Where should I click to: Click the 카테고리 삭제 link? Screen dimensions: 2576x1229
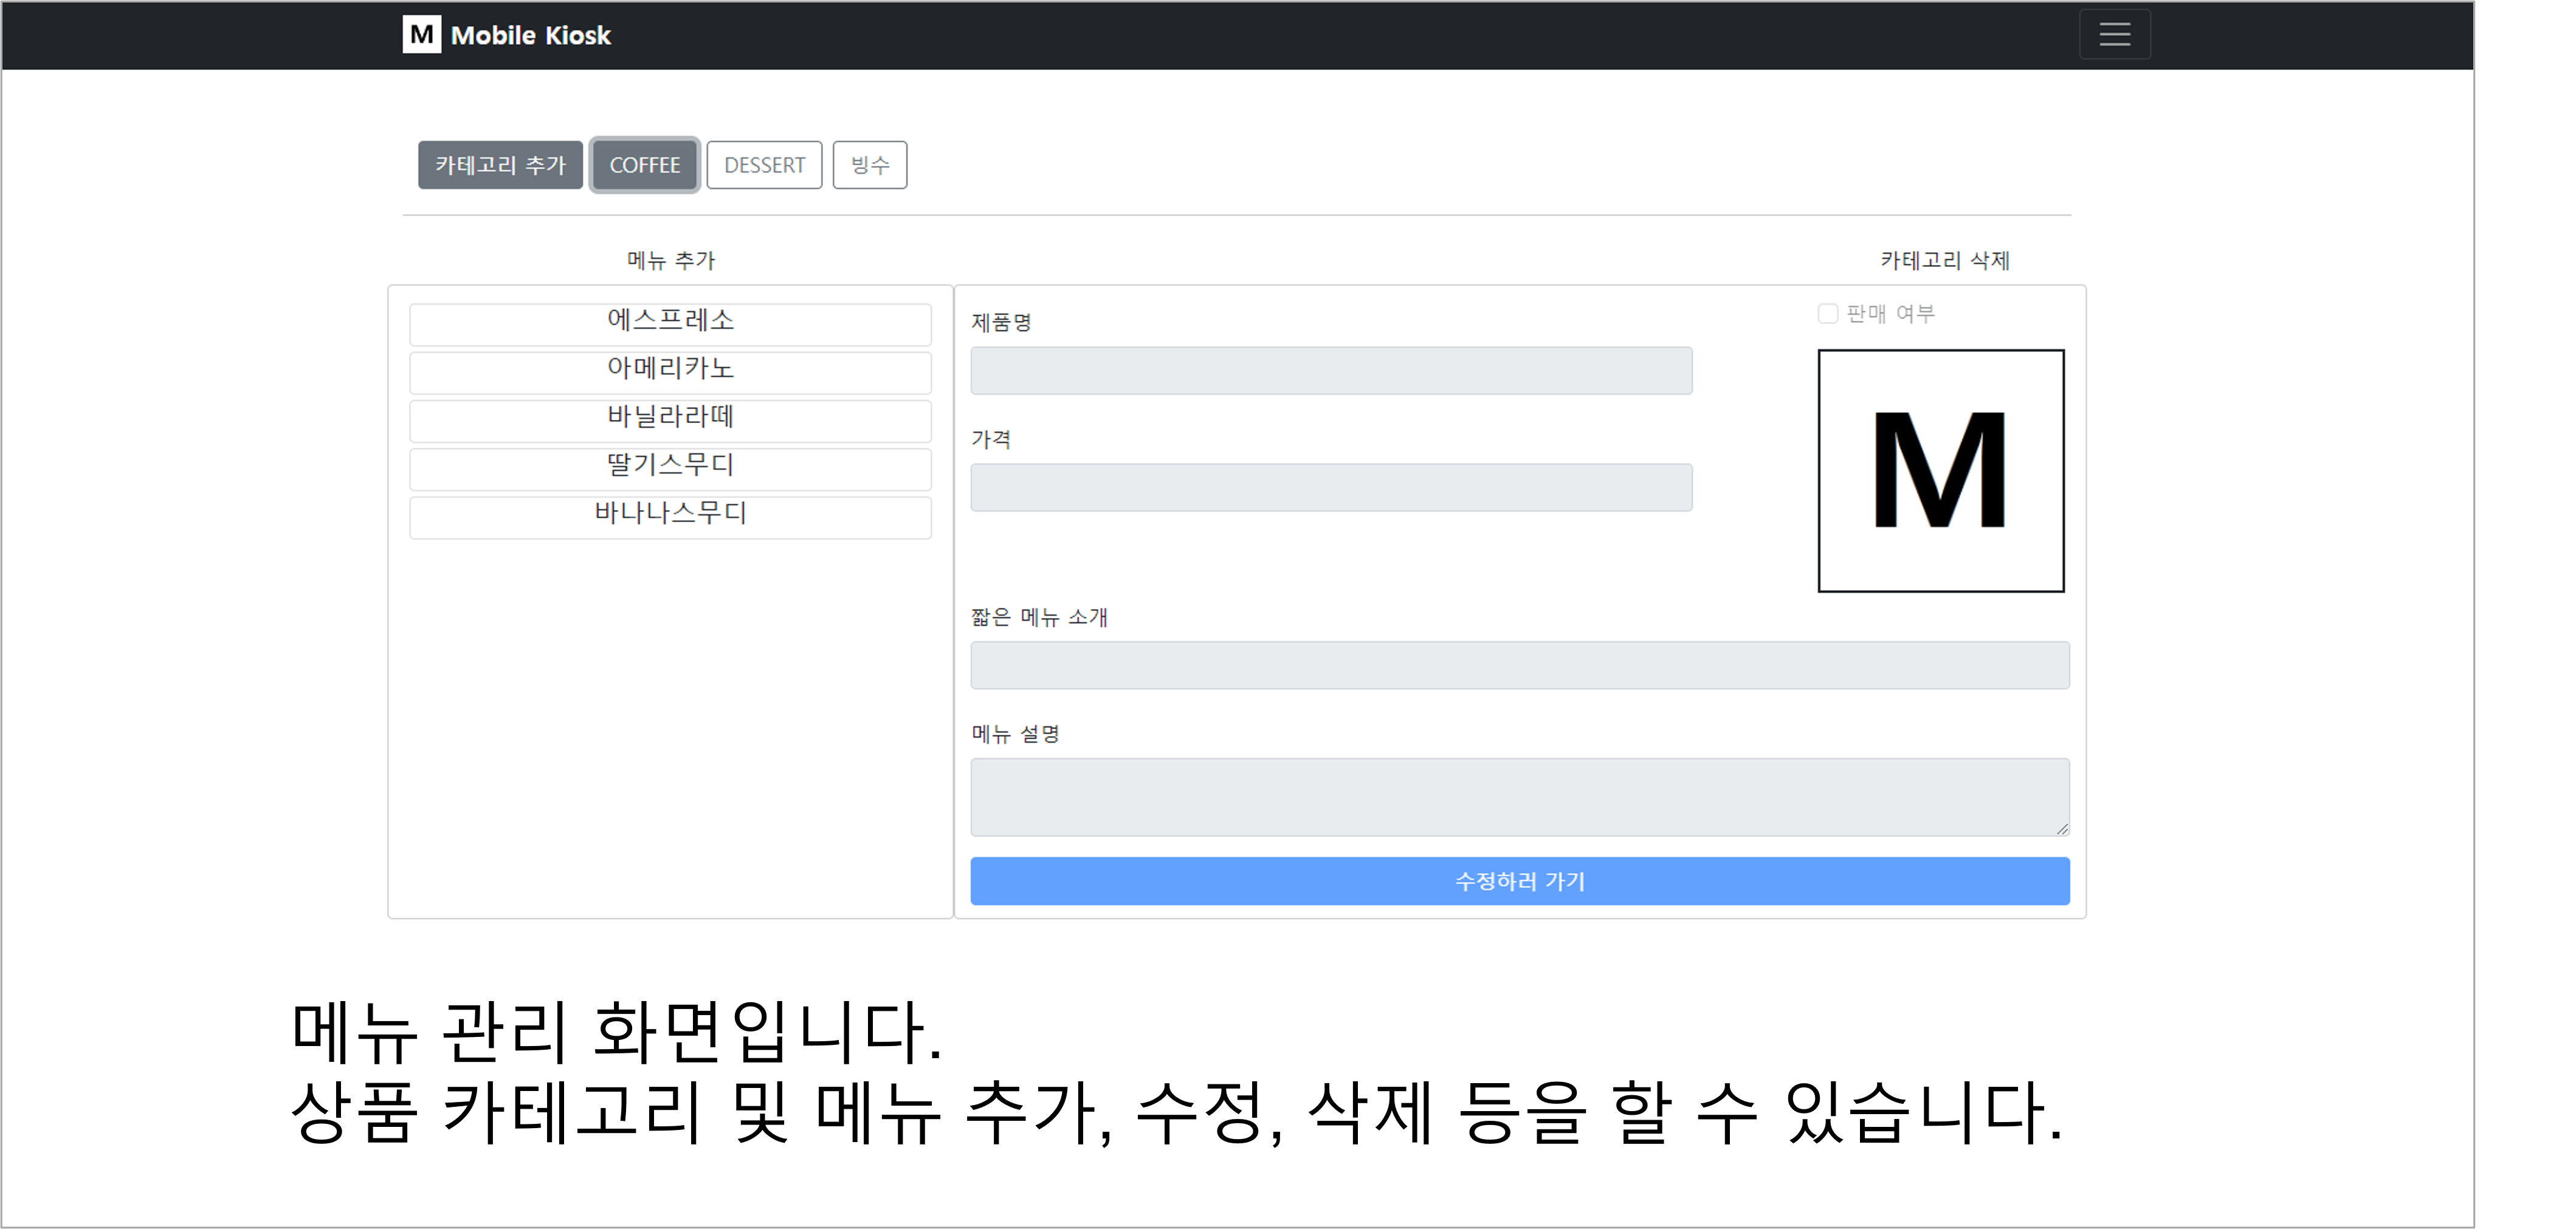coord(1945,261)
